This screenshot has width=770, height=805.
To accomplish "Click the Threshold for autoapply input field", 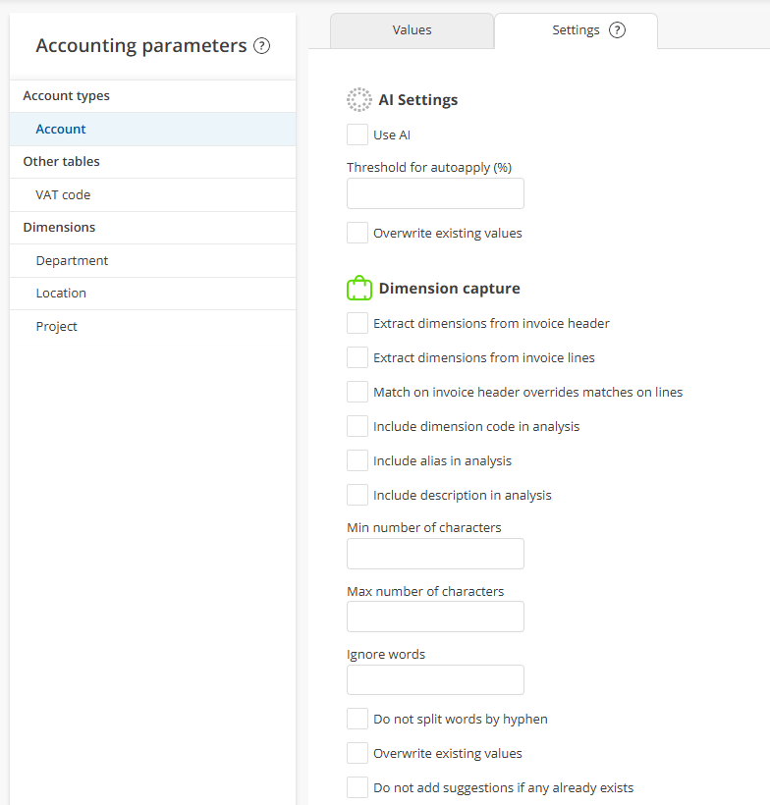I will [435, 193].
